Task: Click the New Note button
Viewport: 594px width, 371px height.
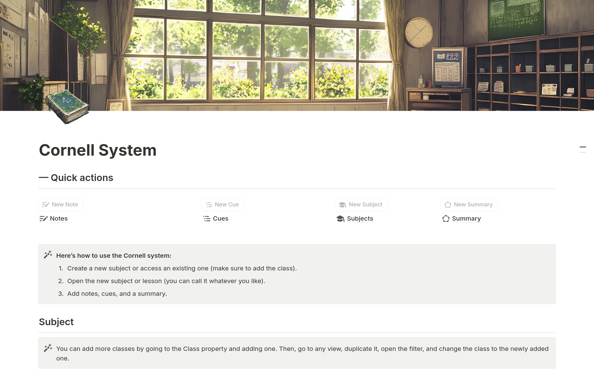Action: tap(60, 205)
